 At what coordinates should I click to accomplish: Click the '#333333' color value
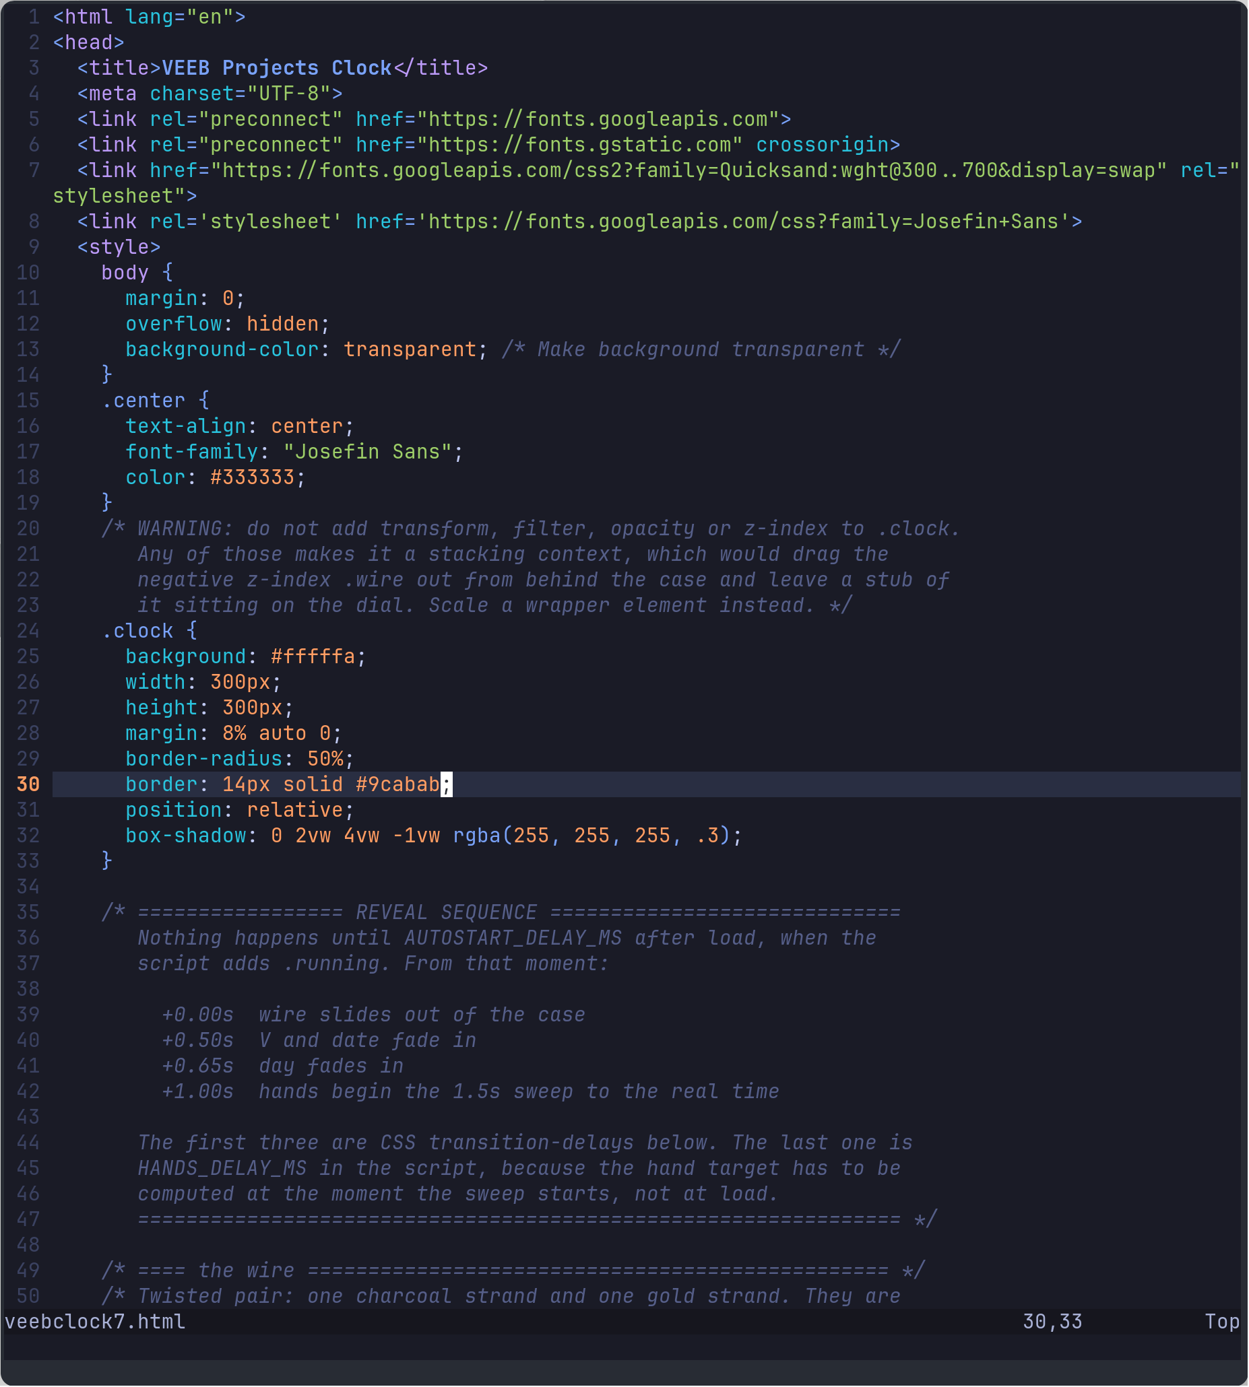253,477
